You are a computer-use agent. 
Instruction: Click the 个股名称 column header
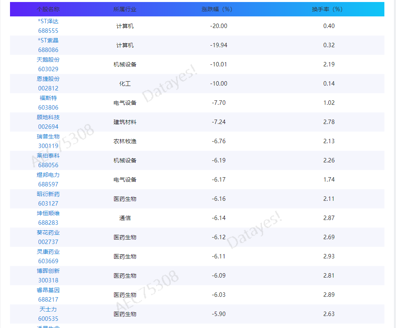(x=48, y=8)
